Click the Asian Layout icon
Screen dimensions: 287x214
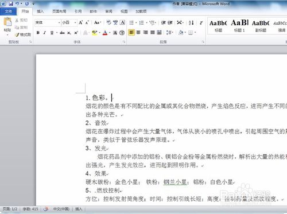coord(179,22)
